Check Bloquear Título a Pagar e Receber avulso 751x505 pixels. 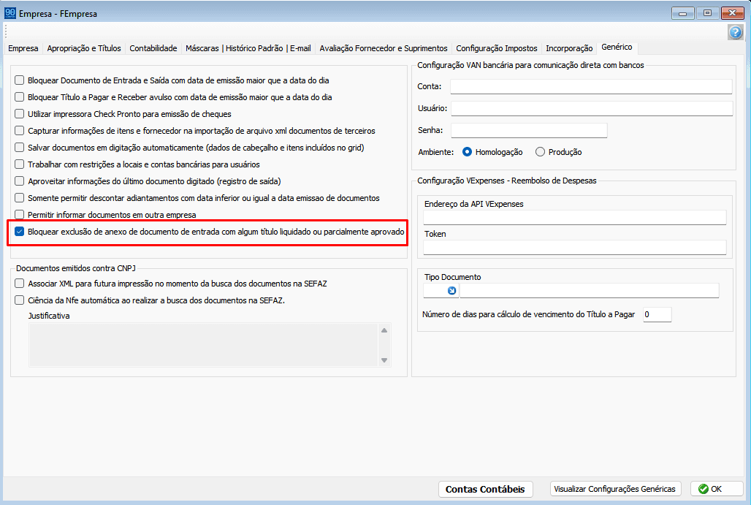tap(19, 96)
